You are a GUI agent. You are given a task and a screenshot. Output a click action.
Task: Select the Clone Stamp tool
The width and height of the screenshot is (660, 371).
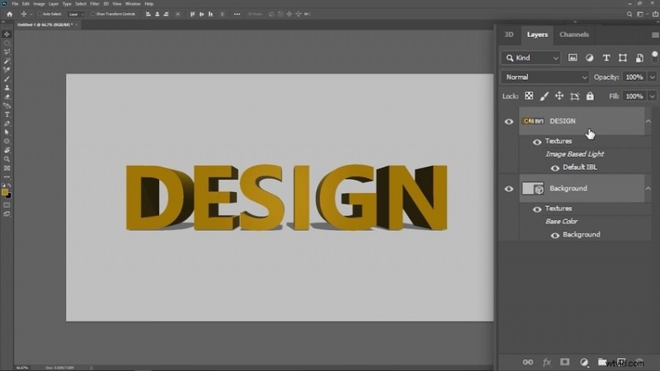point(7,87)
